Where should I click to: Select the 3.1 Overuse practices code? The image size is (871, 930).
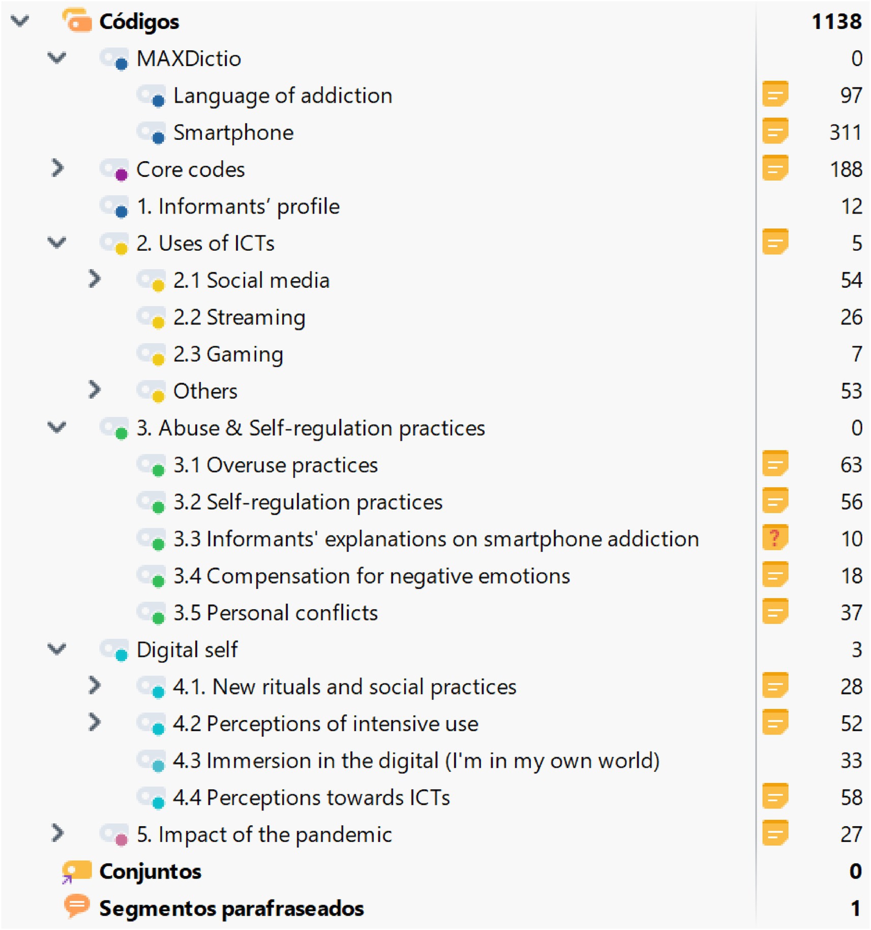point(275,465)
